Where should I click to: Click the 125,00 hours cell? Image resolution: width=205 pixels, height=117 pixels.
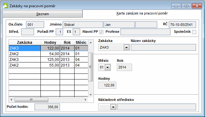tap(50, 60)
